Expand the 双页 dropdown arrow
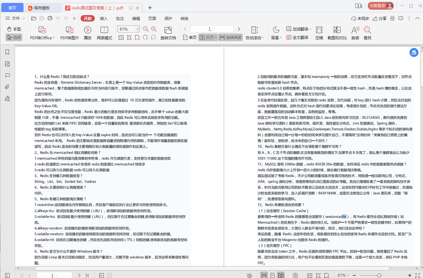423x278 pixels. pyautogui.click(x=216, y=37)
